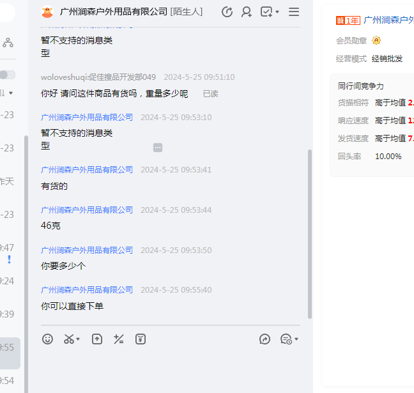414x393 pixels.
Task: Toggle the switch in left sidebar
Action: [8, 75]
